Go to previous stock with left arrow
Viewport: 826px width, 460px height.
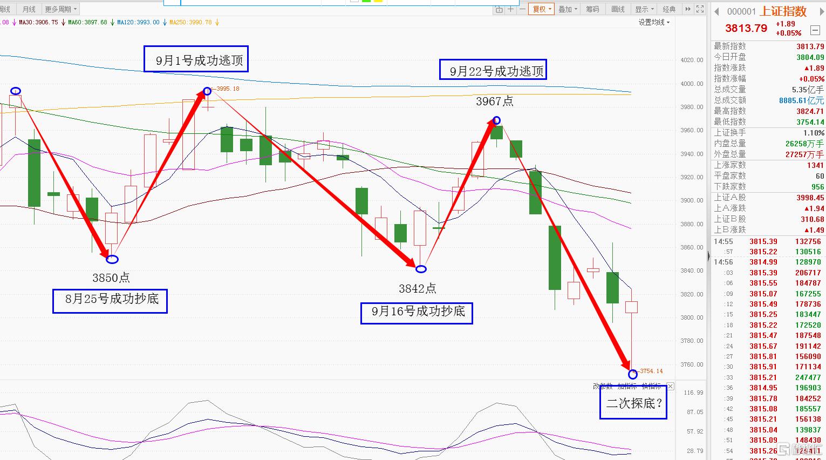click(717, 11)
